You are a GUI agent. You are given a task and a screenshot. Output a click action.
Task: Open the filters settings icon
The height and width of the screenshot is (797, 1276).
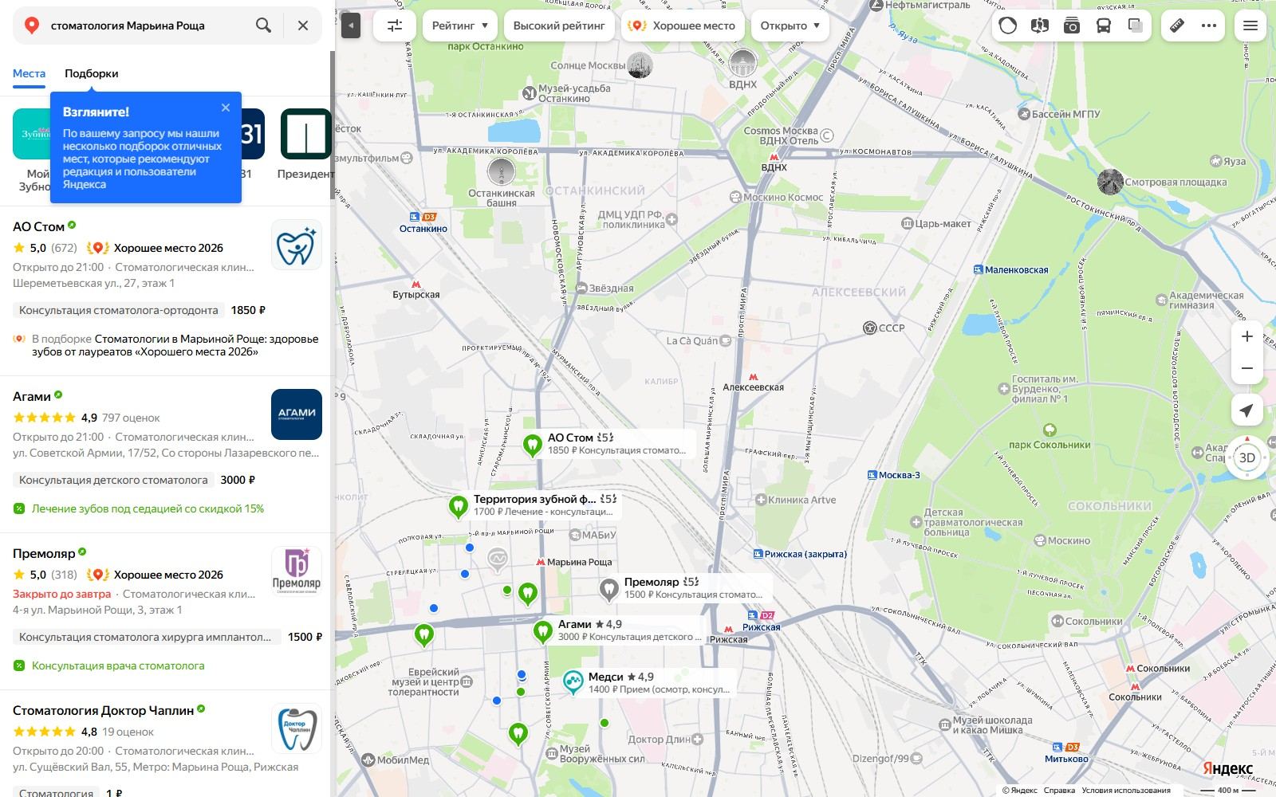pos(395,26)
